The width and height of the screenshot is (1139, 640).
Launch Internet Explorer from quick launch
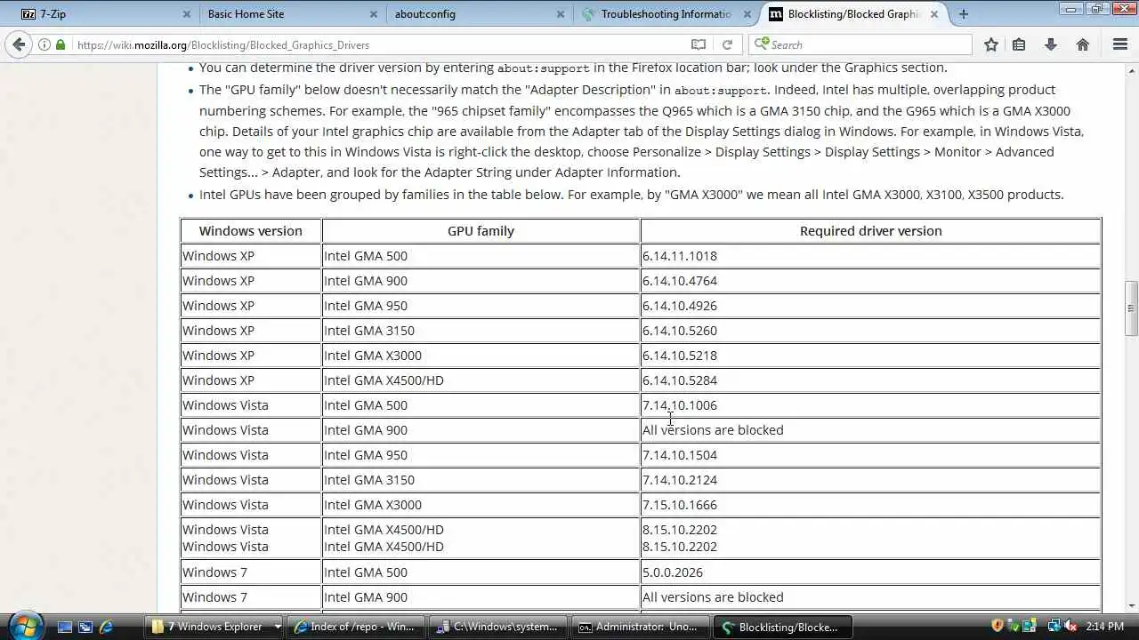tap(106, 627)
